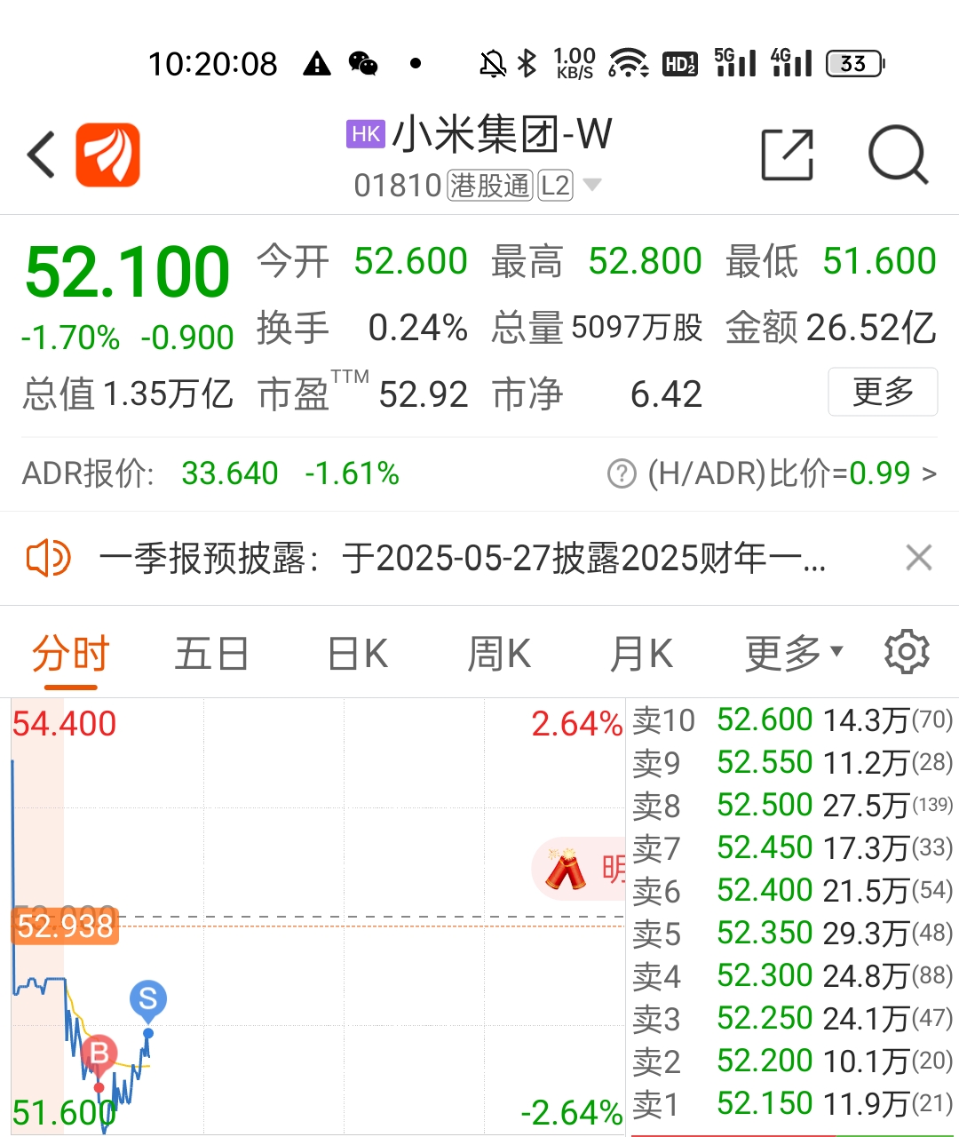Tap the 换手 0.24% value
Screen dimensions: 959x1137
[417, 328]
